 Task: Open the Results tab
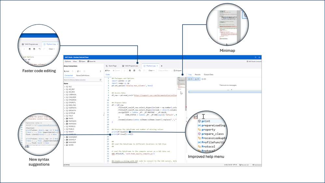pos(197,74)
